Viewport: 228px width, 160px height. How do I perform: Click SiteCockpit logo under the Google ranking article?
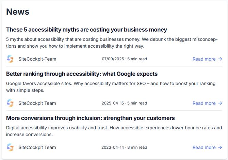pyautogui.click(x=10, y=103)
